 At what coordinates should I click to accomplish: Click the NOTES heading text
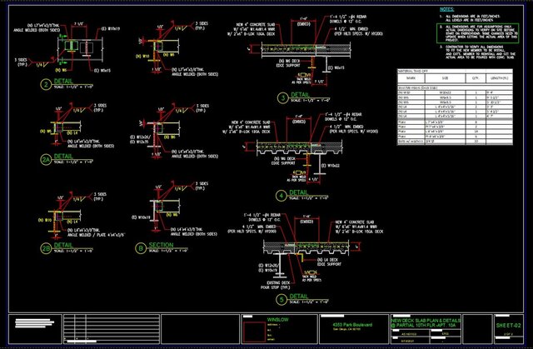pyautogui.click(x=446, y=9)
